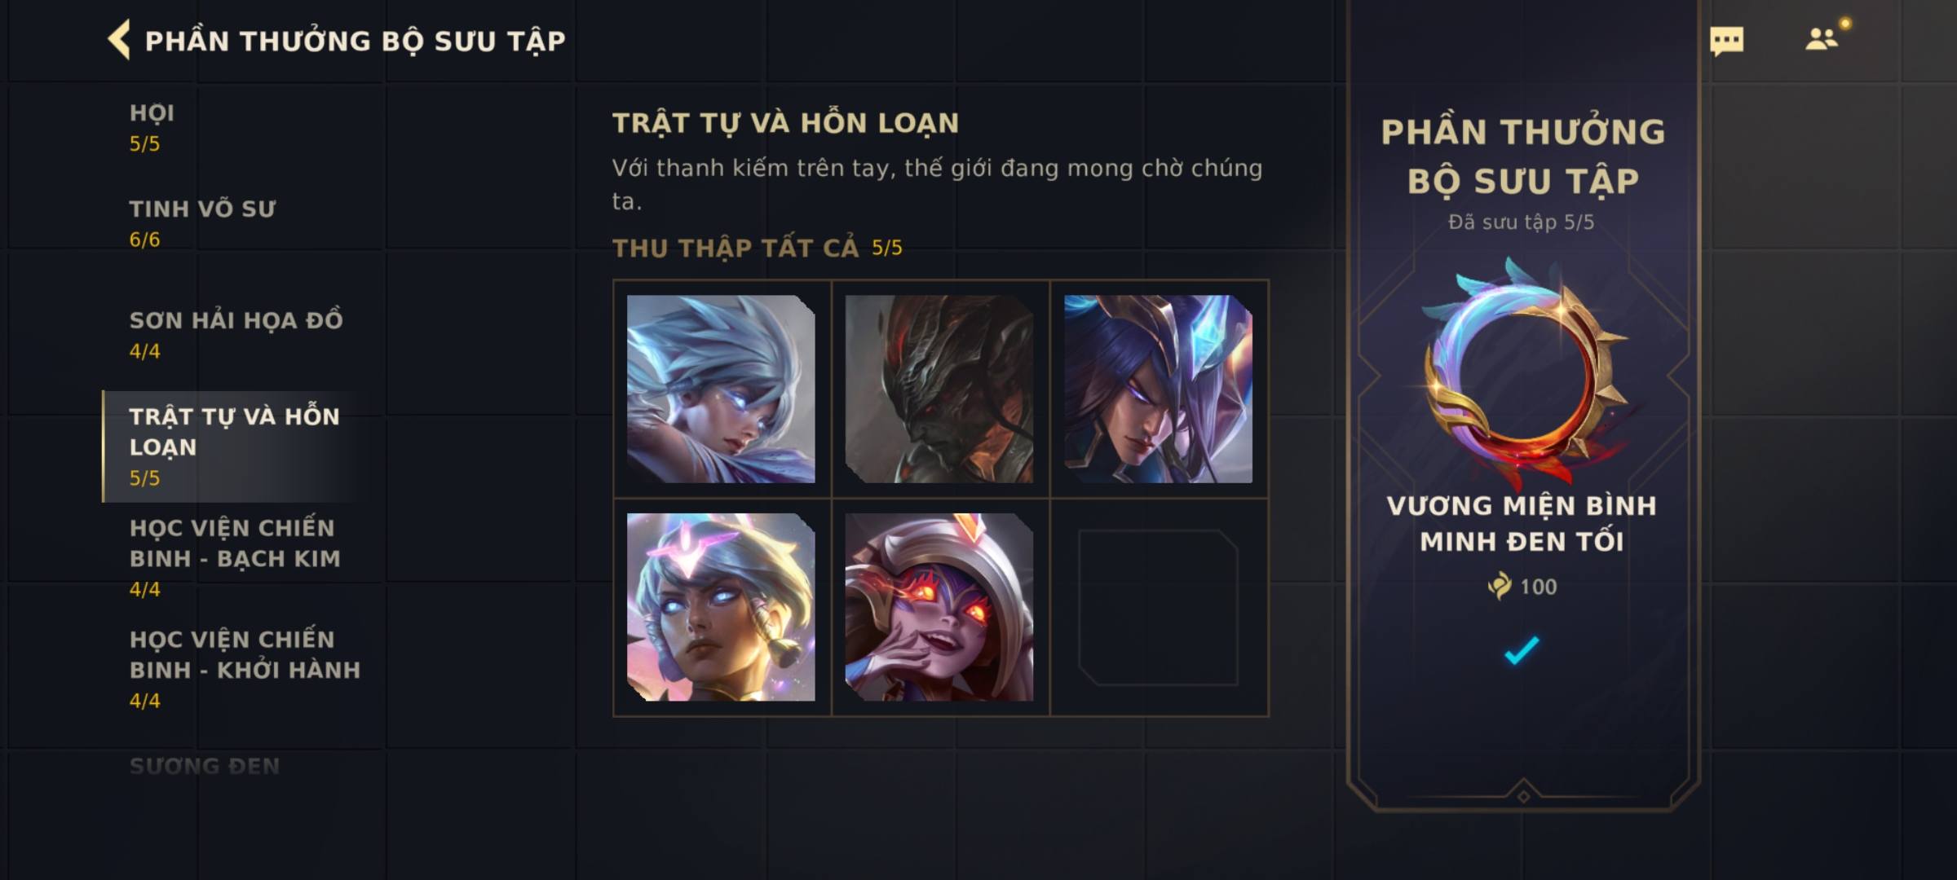
Task: Click the Phần Thưởng Bộ Sưu Tập header title
Action: coord(356,41)
